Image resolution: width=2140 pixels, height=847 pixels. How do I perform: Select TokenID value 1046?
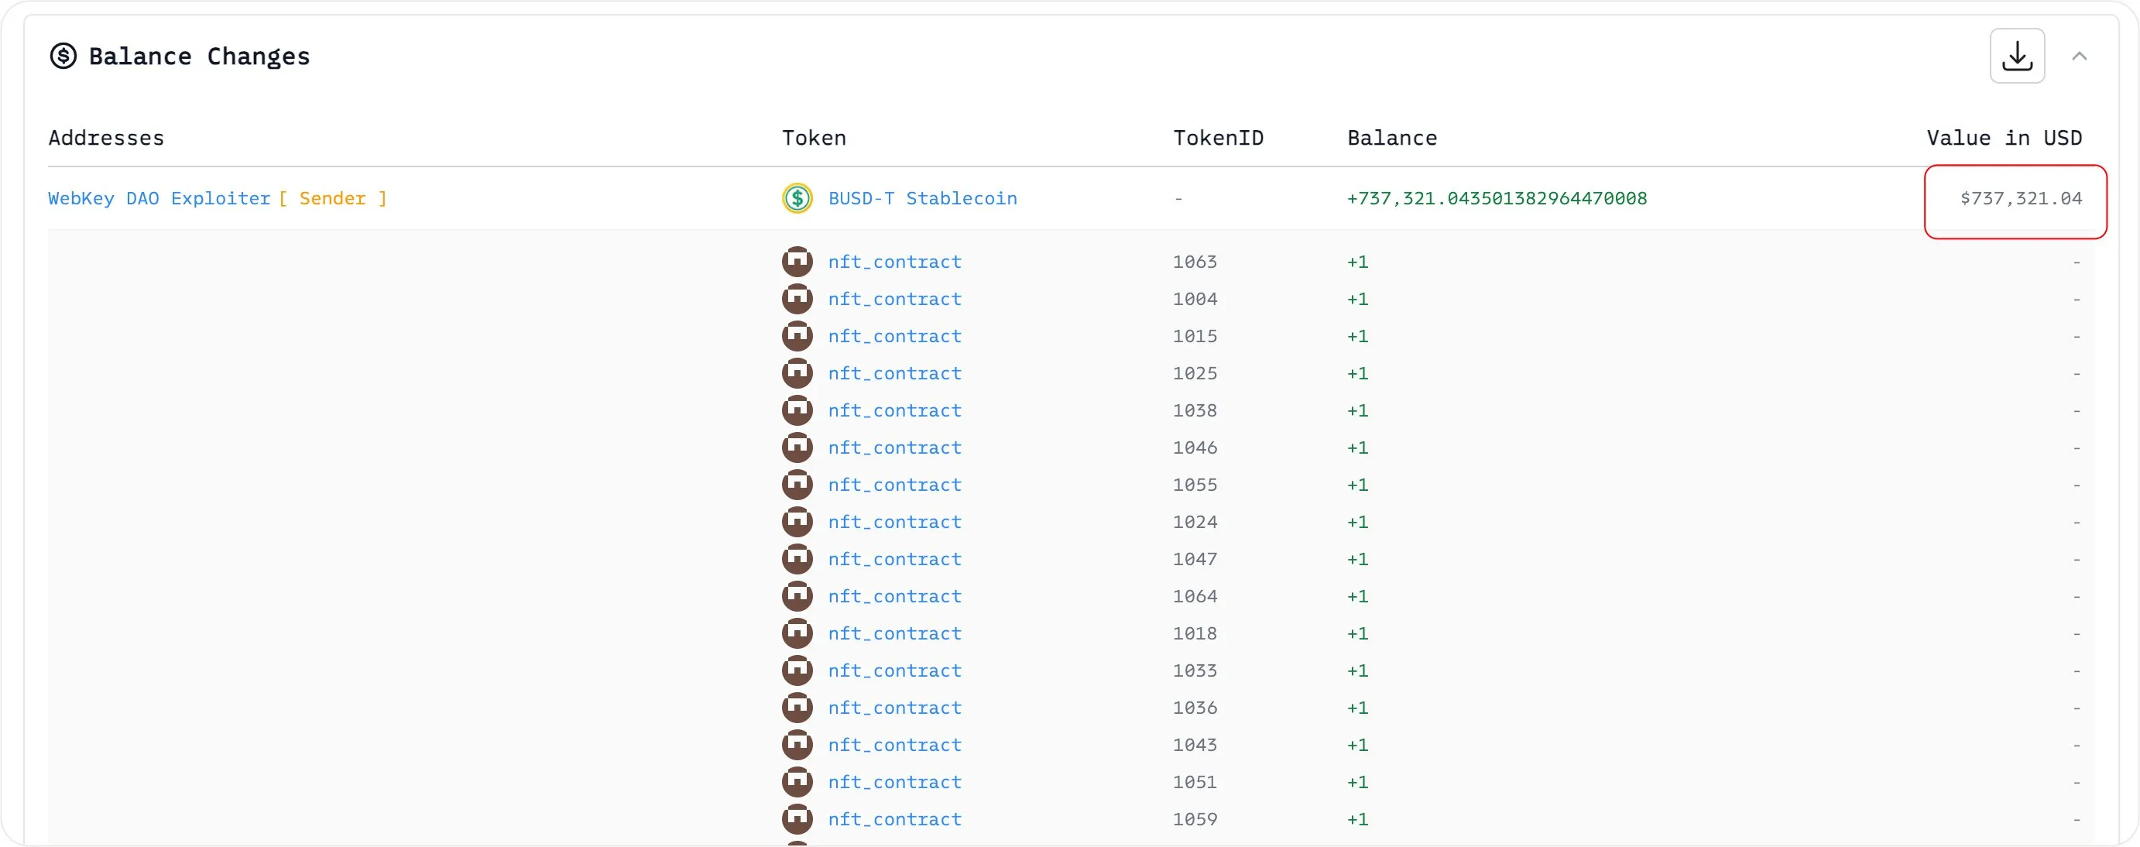click(x=1195, y=448)
